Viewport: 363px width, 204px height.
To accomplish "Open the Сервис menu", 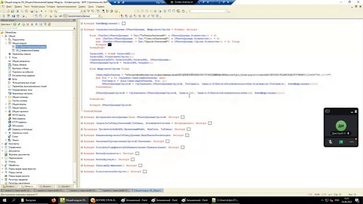I will pos(82,7).
